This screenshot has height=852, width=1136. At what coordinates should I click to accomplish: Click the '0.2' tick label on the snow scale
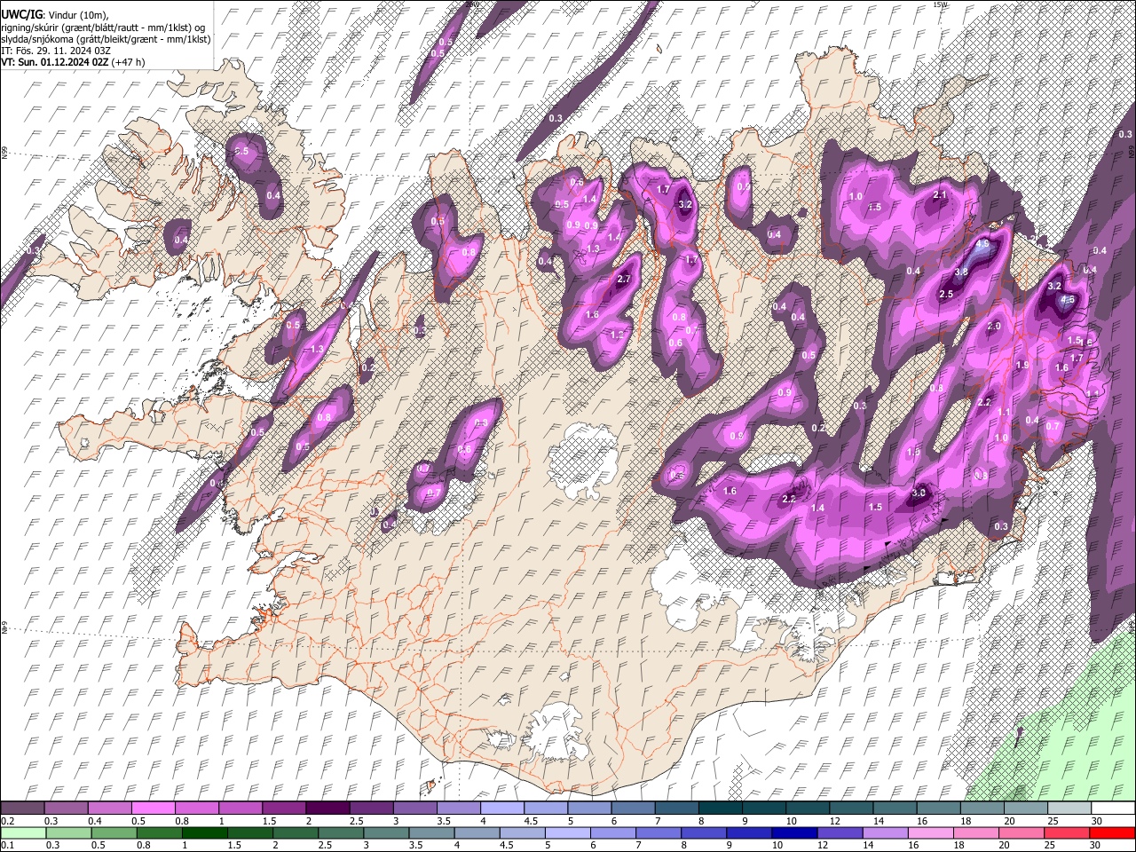click(x=8, y=821)
